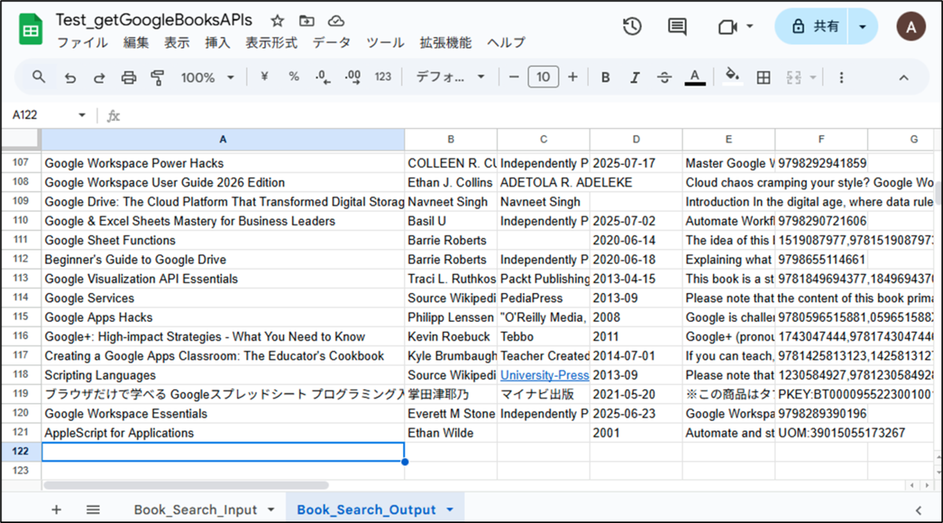The height and width of the screenshot is (523, 943).
Task: Open the ヘルプ menu
Action: (506, 43)
